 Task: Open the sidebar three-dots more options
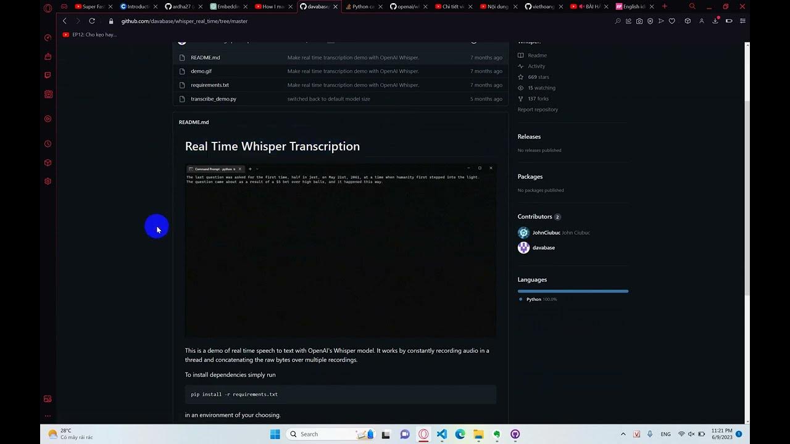(48, 416)
